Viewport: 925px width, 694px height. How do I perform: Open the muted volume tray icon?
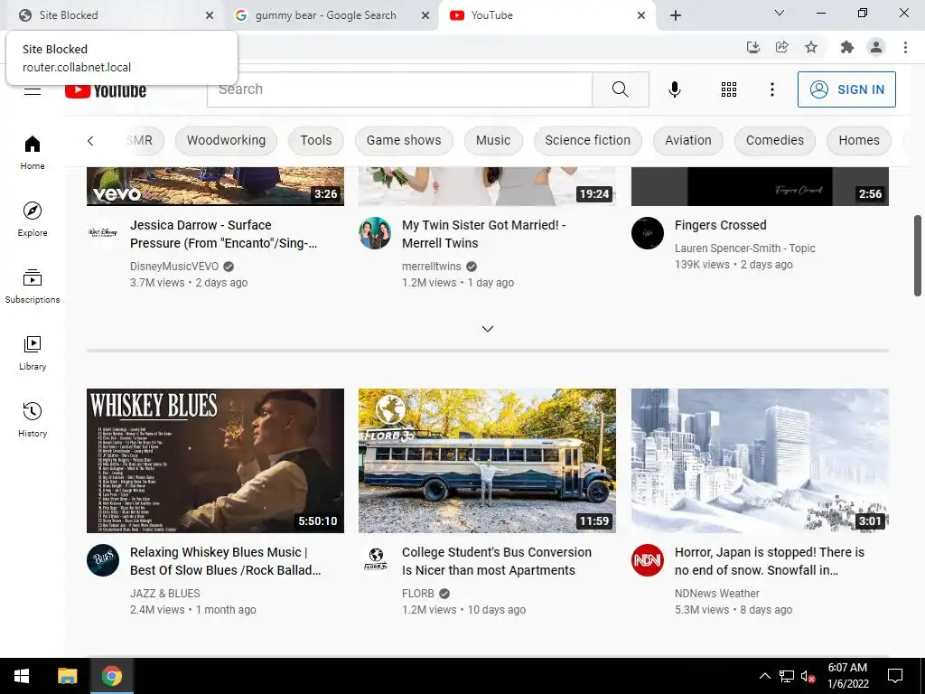(808, 676)
